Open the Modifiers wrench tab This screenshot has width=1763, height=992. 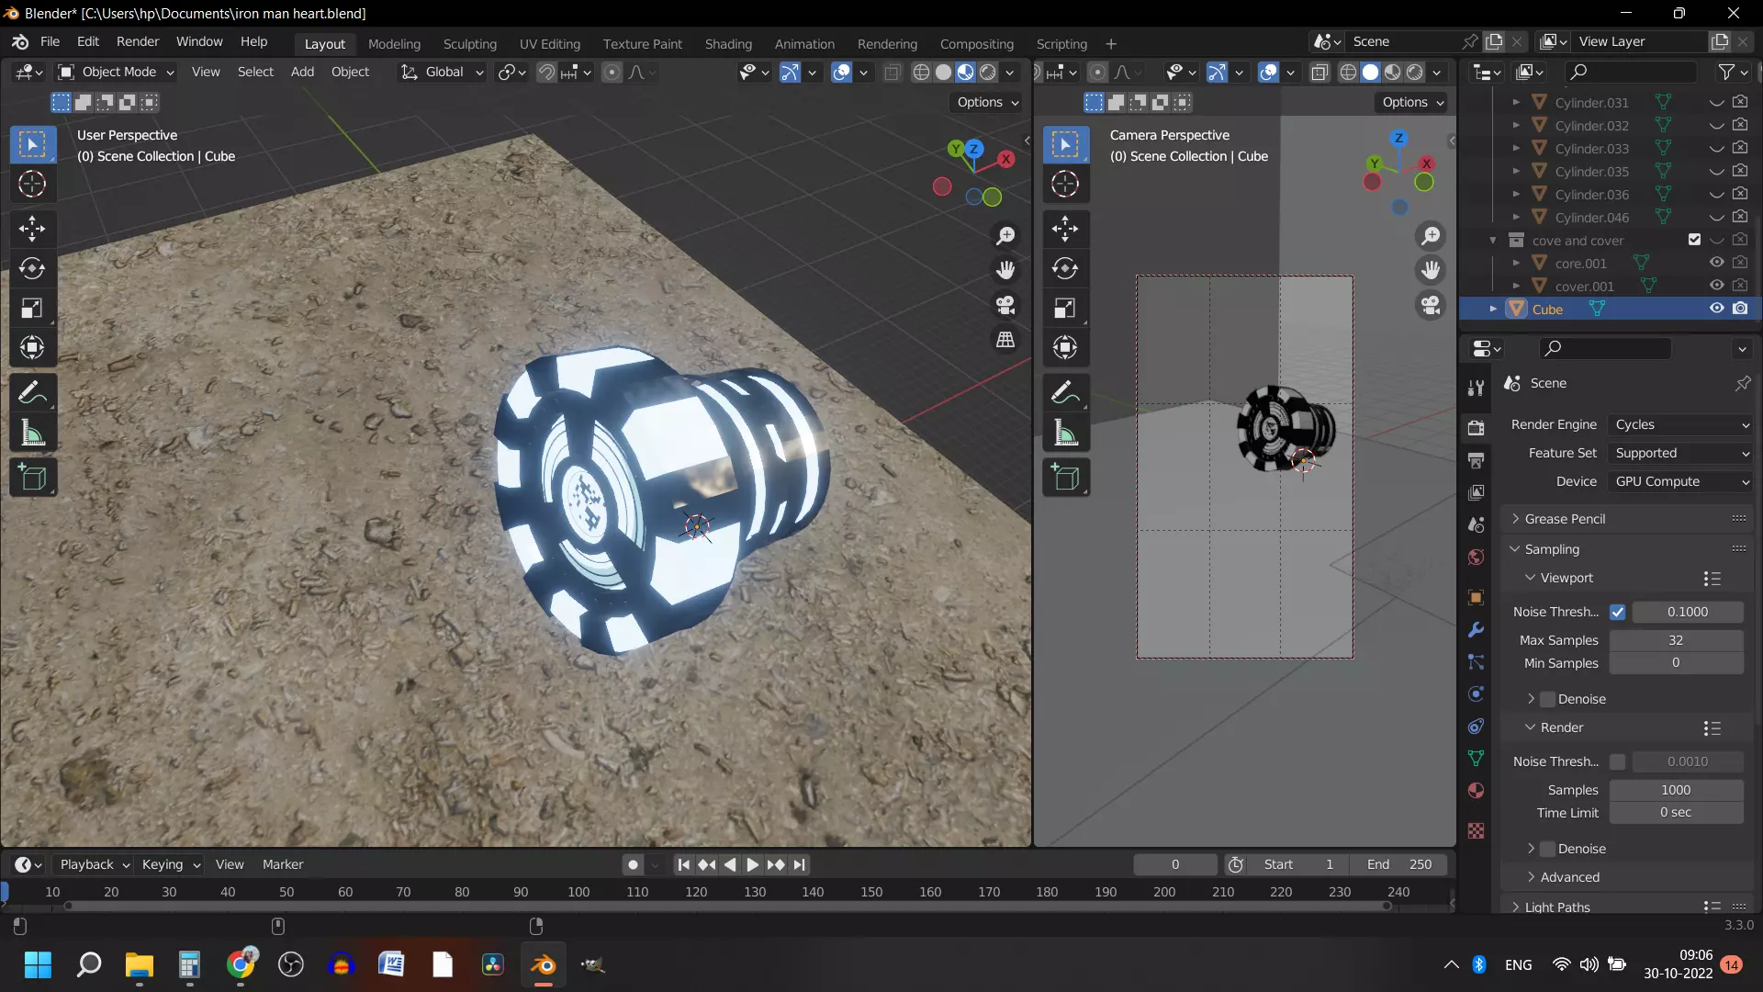coord(1477,629)
